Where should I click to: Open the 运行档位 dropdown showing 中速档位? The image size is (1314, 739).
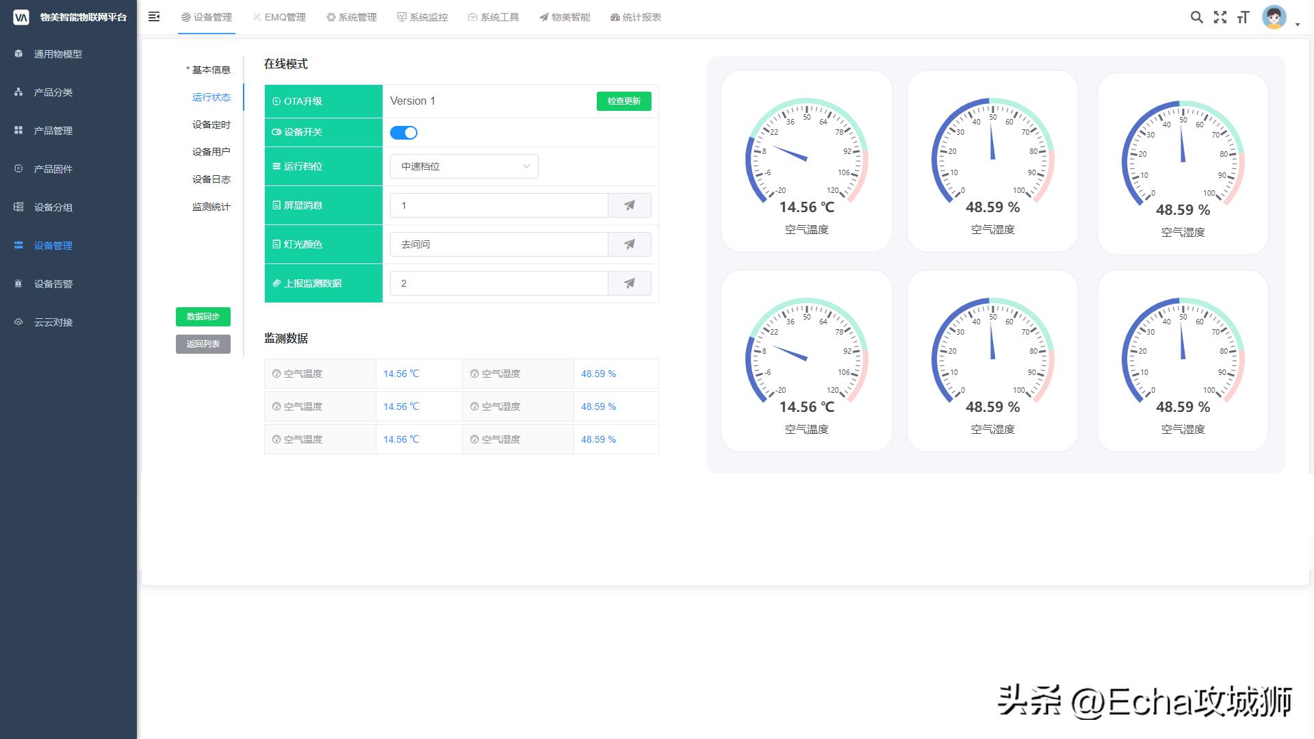click(463, 166)
